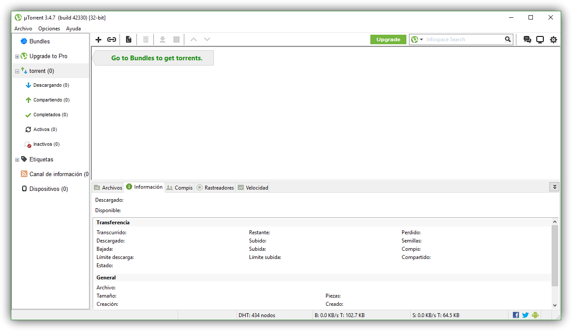Image resolution: width=572 pixels, height=331 pixels.
Task: Open the chat bubbles icon
Action: [527, 39]
